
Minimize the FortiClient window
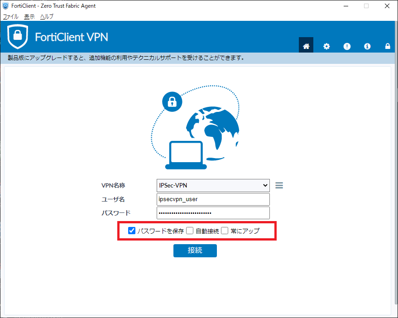[x=346, y=6]
